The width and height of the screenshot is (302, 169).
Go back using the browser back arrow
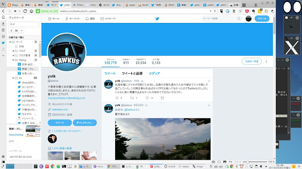pyautogui.click(x=3, y=11)
